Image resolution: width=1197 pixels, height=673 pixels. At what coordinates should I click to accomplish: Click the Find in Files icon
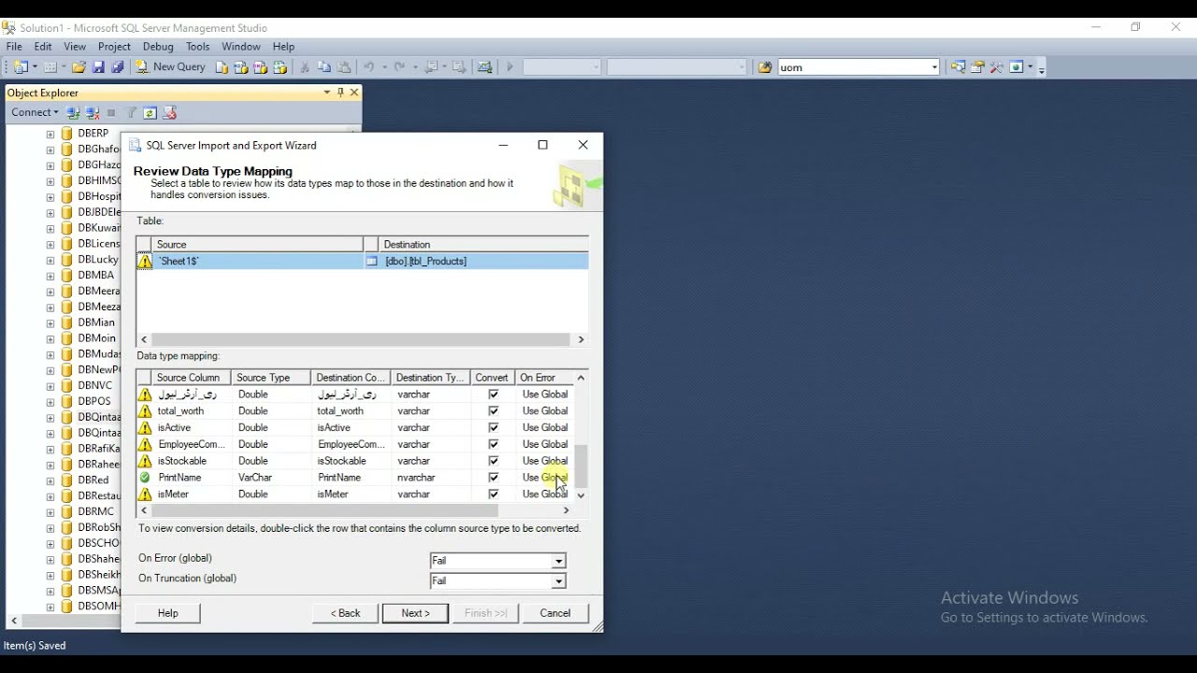point(765,67)
